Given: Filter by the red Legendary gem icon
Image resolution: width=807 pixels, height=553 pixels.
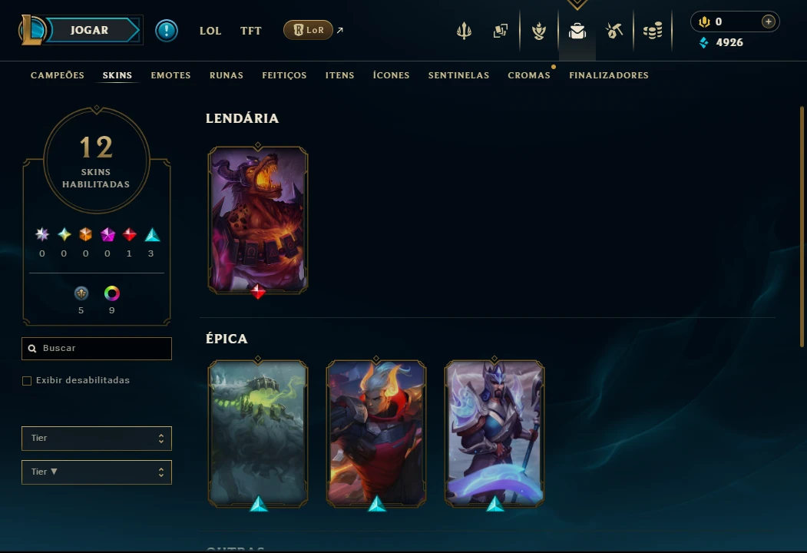Looking at the screenshot, I should tap(129, 235).
